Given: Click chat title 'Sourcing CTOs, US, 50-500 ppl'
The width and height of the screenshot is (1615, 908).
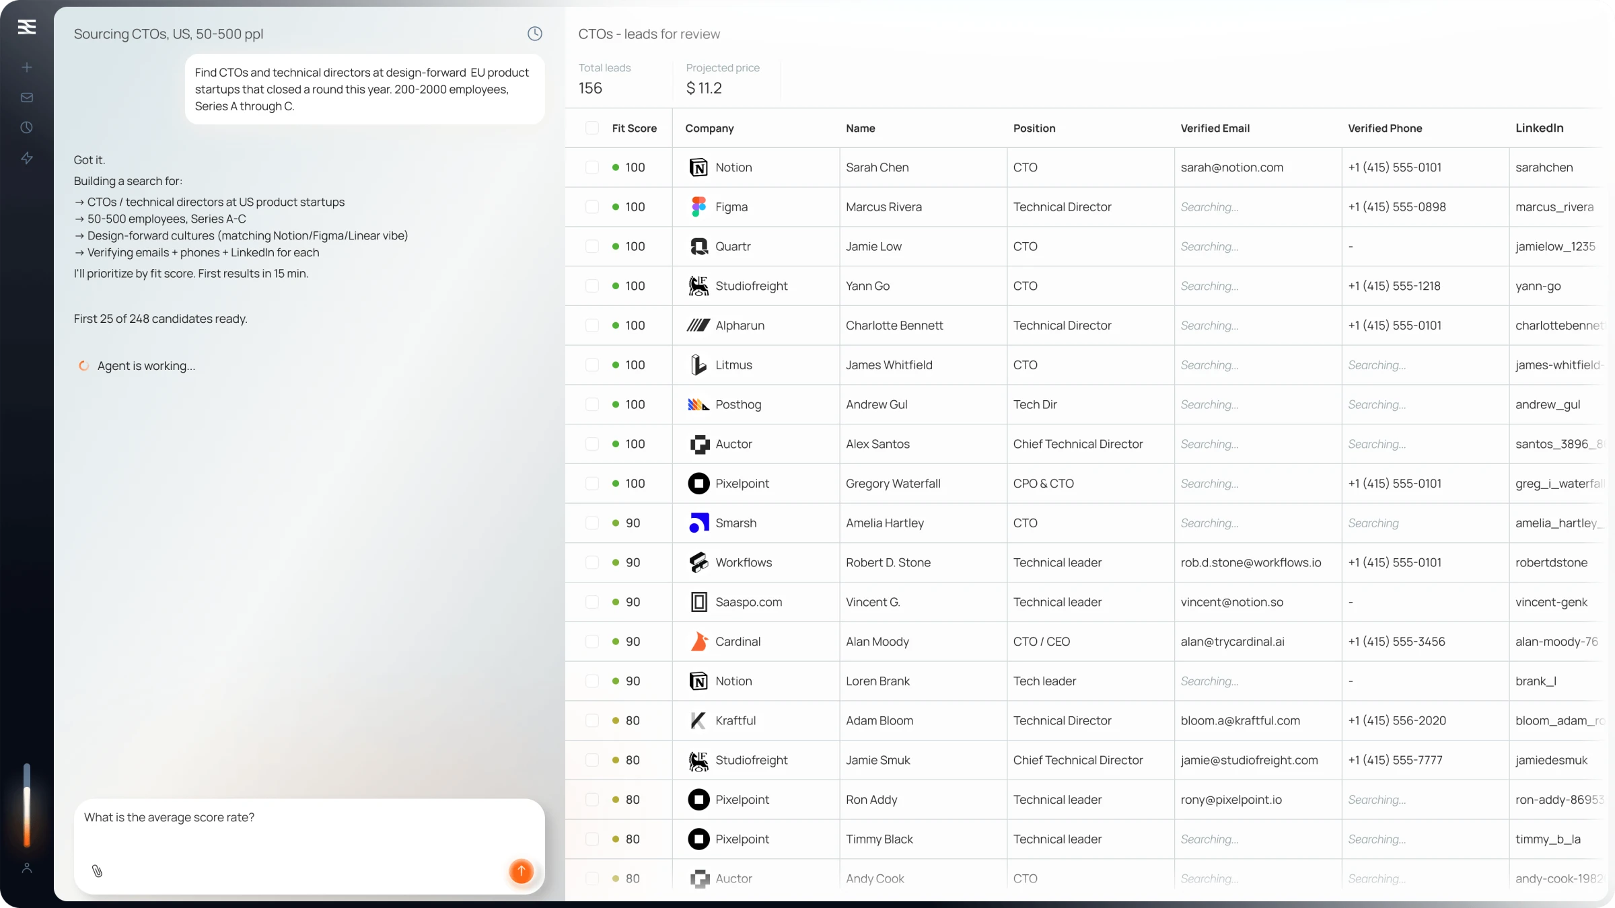Looking at the screenshot, I should click(x=168, y=34).
